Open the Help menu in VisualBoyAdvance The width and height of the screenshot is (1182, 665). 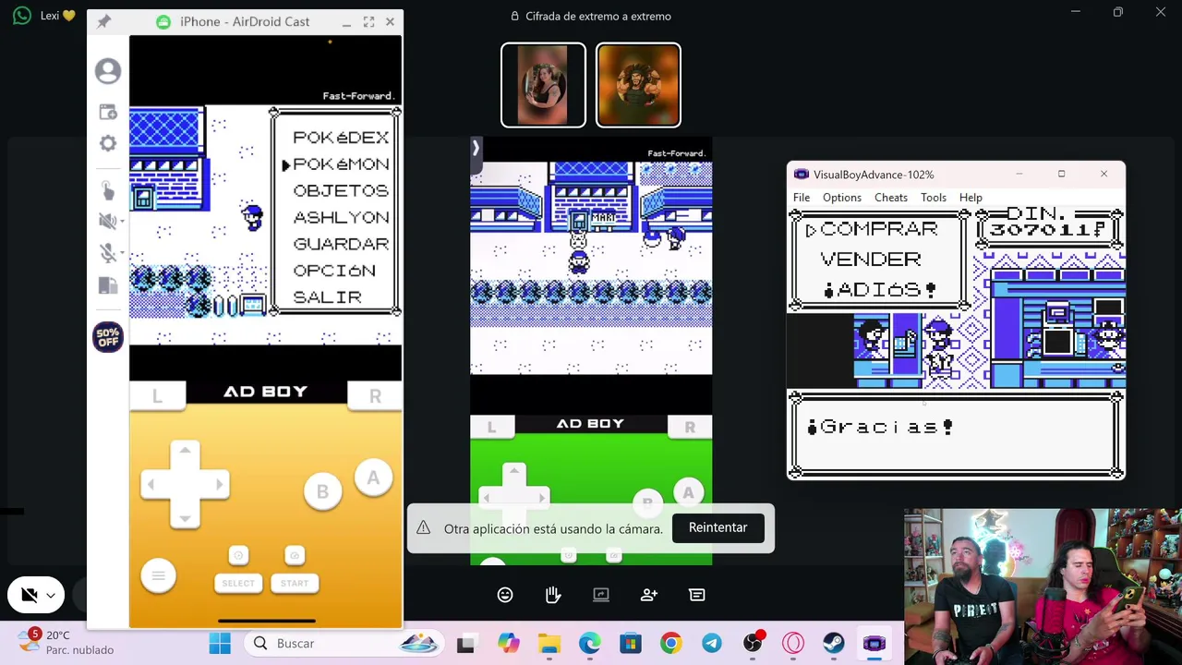971,198
